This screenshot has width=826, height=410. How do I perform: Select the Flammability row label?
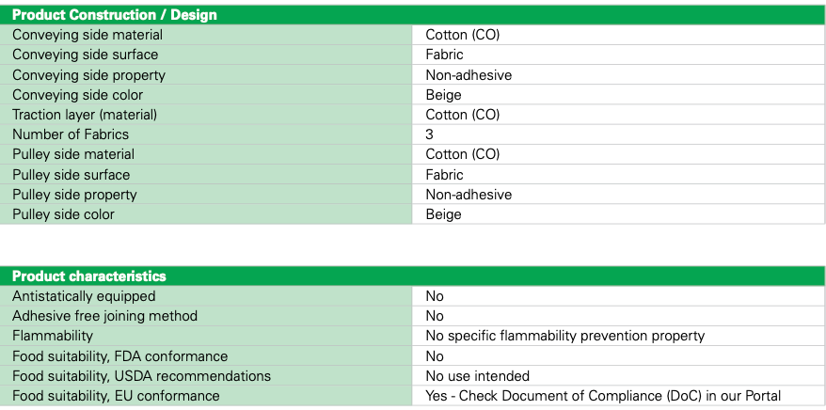pyautogui.click(x=53, y=336)
